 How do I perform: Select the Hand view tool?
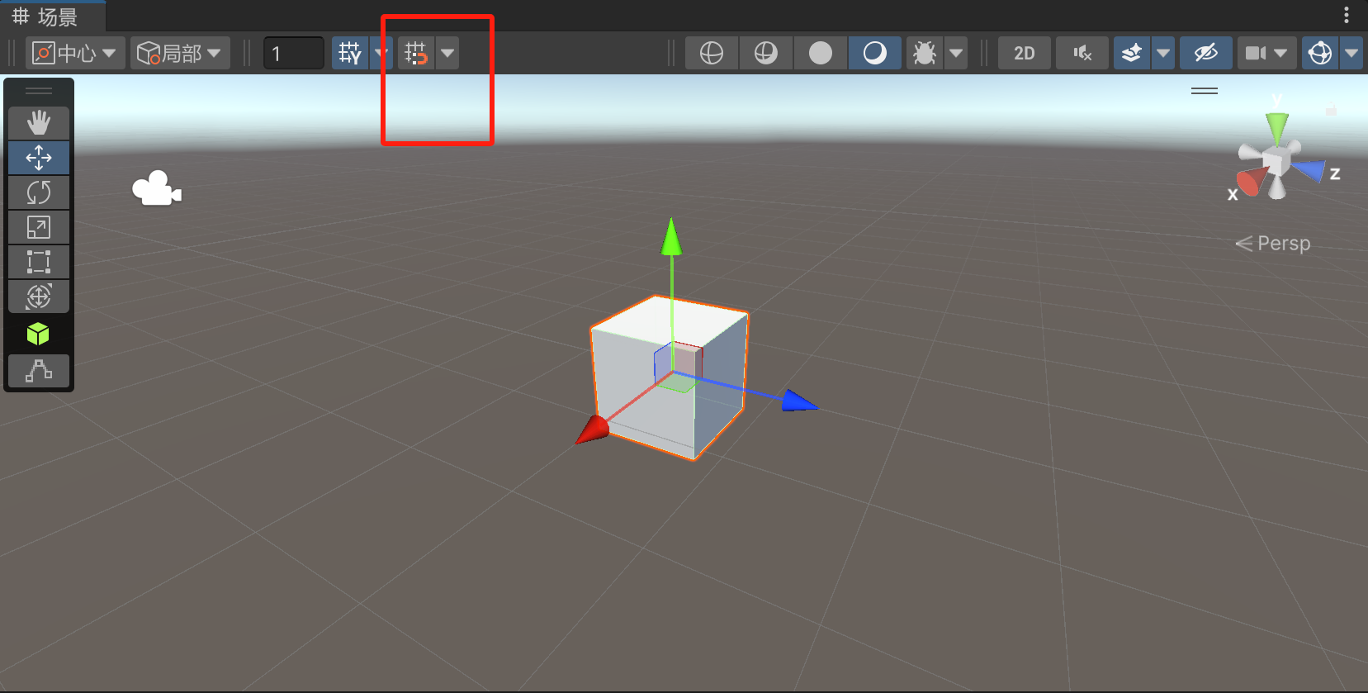(39, 123)
